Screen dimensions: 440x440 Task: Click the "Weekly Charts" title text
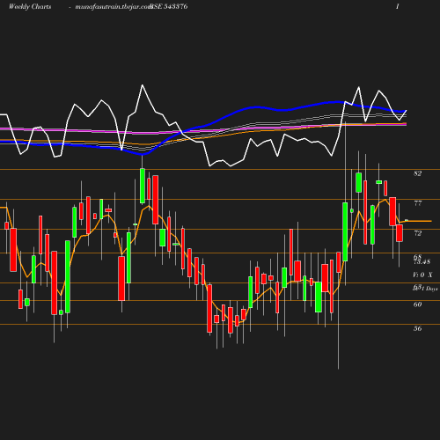tap(30, 6)
